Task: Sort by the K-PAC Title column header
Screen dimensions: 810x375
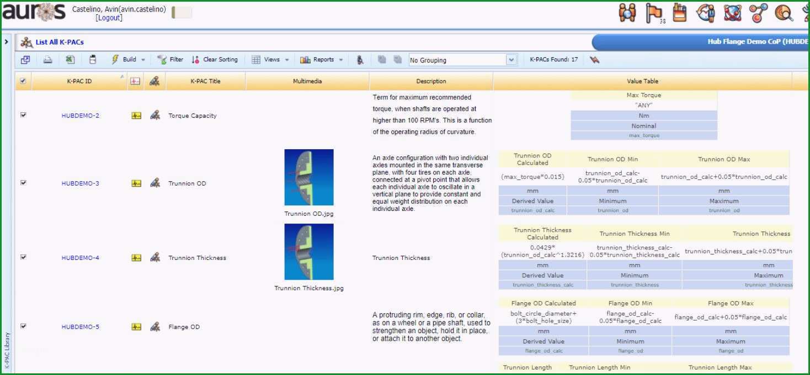Action: coord(205,81)
